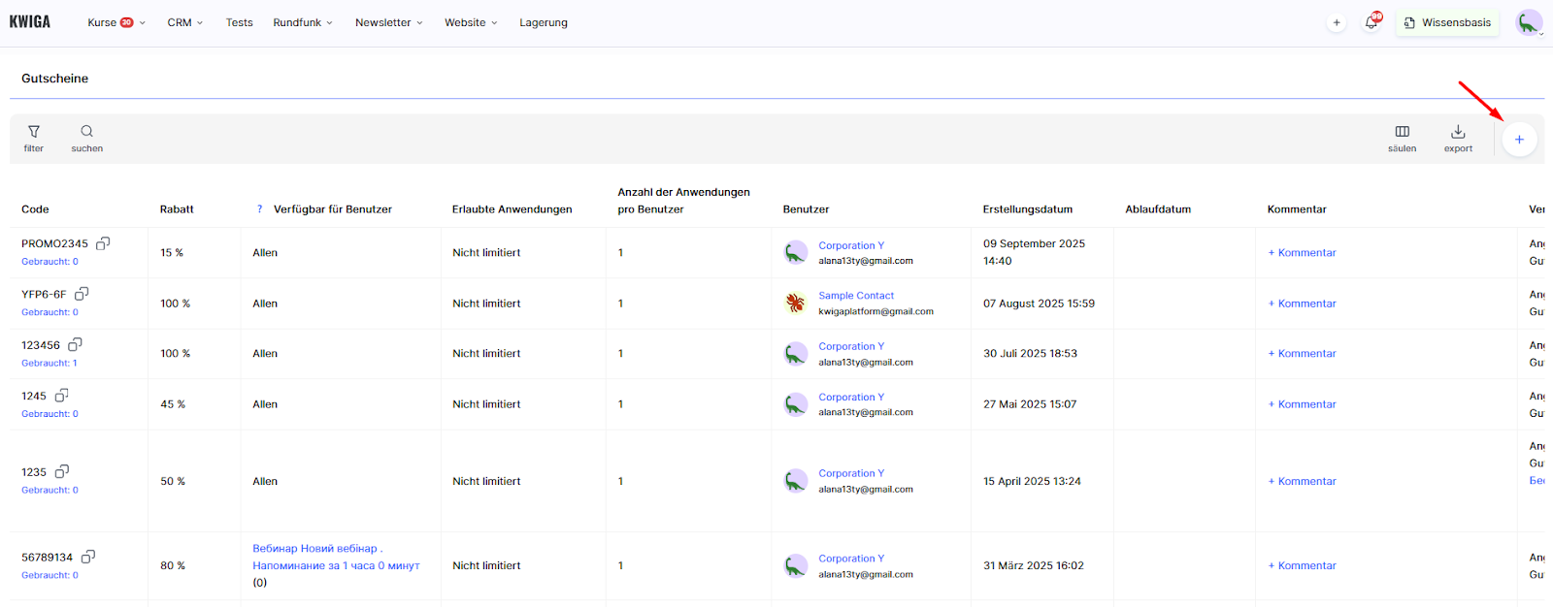1553x607 pixels.
Task: Open the filter tool
Action: [x=34, y=138]
